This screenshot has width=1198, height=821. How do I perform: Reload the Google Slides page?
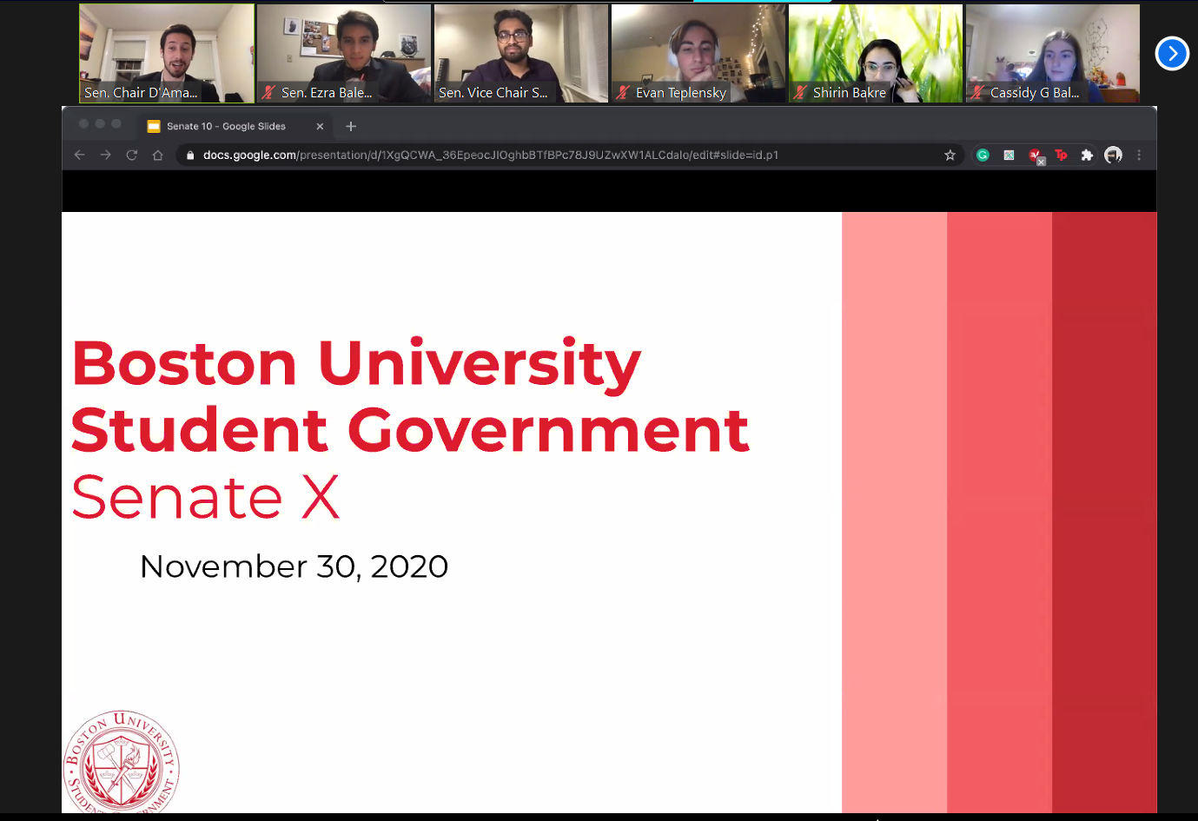point(132,155)
